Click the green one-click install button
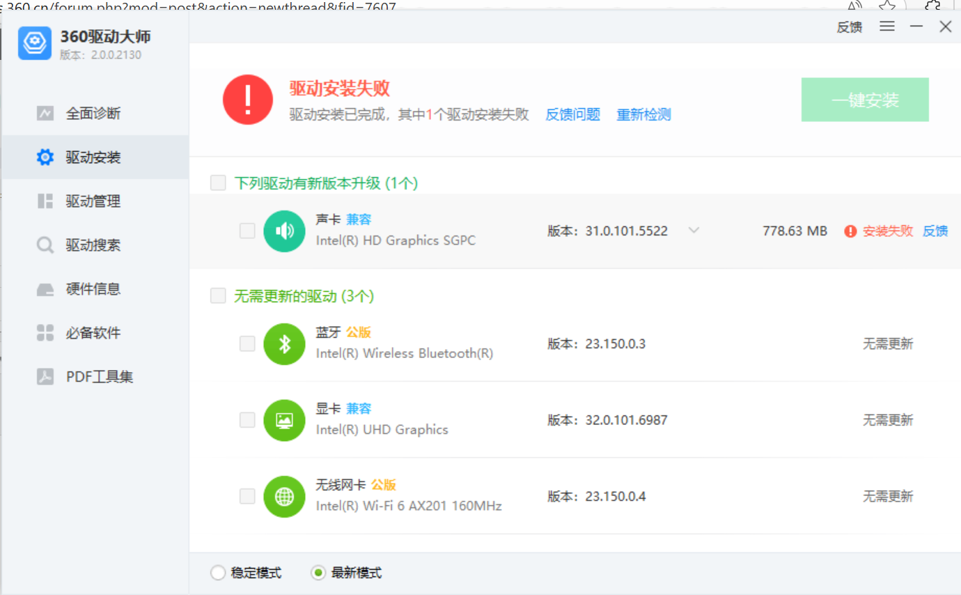Viewport: 961px width, 595px height. pos(865,100)
